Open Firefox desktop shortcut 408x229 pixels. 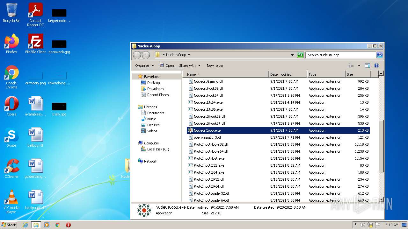11,44
